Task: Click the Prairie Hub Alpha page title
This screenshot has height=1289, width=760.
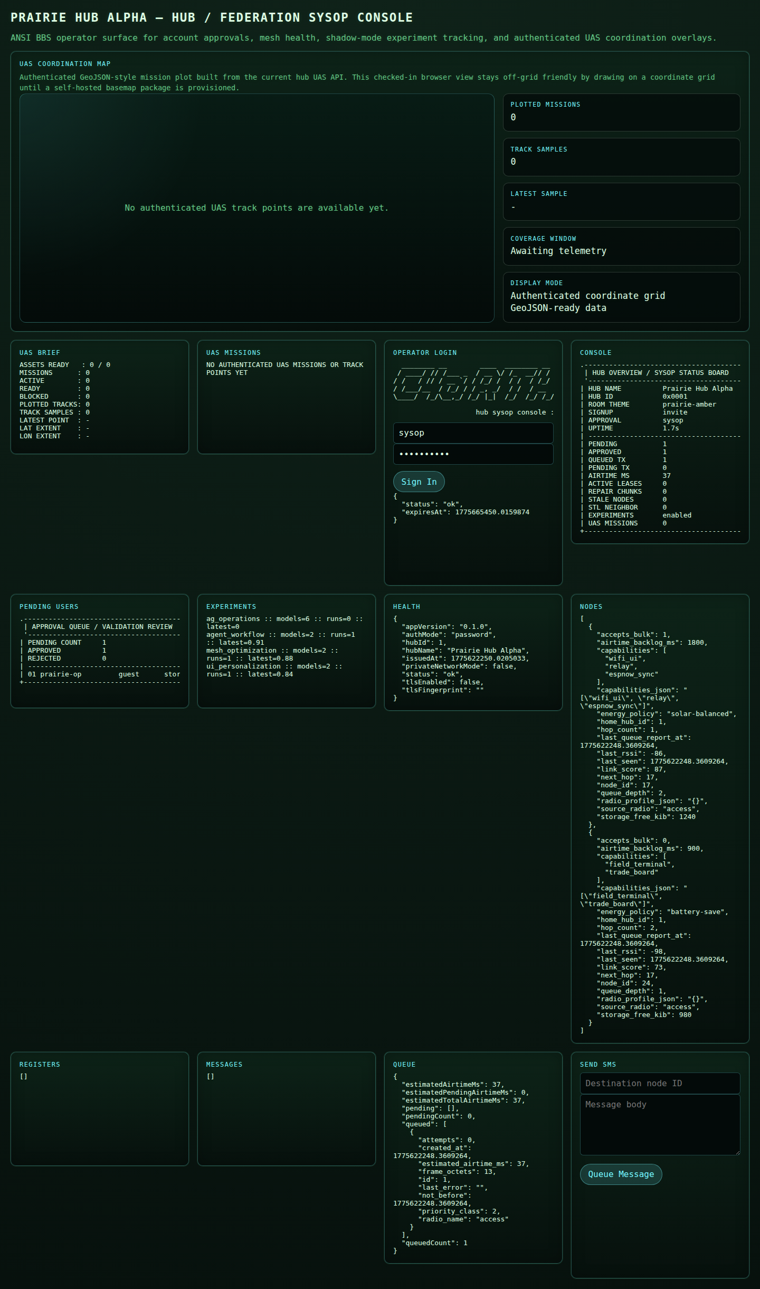Action: click(212, 17)
